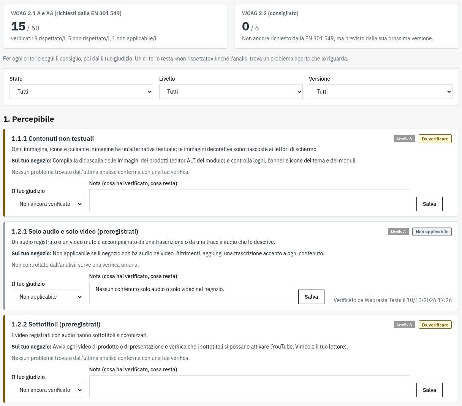Save the 1.1.1 Contenuti non testuali judgment
Viewport: 462px width, 406px height.
[x=429, y=204]
